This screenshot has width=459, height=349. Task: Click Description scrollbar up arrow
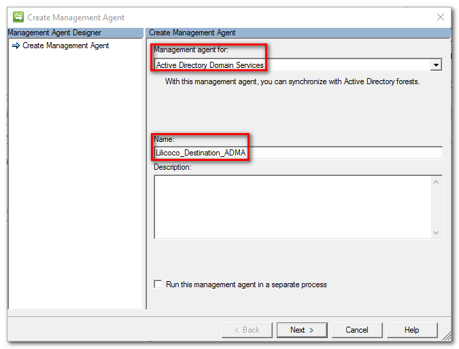(436, 182)
